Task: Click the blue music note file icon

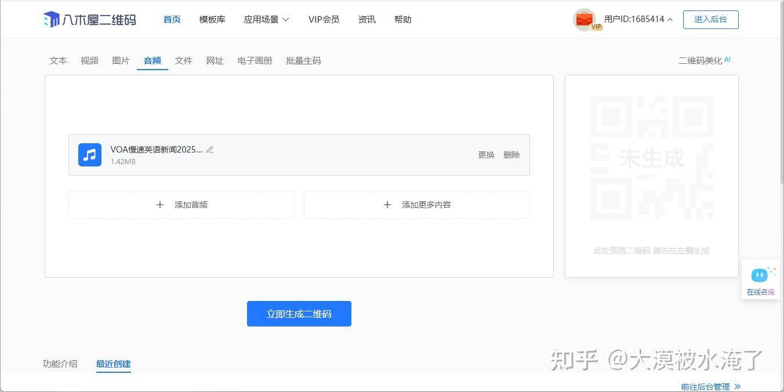Action: coord(90,155)
